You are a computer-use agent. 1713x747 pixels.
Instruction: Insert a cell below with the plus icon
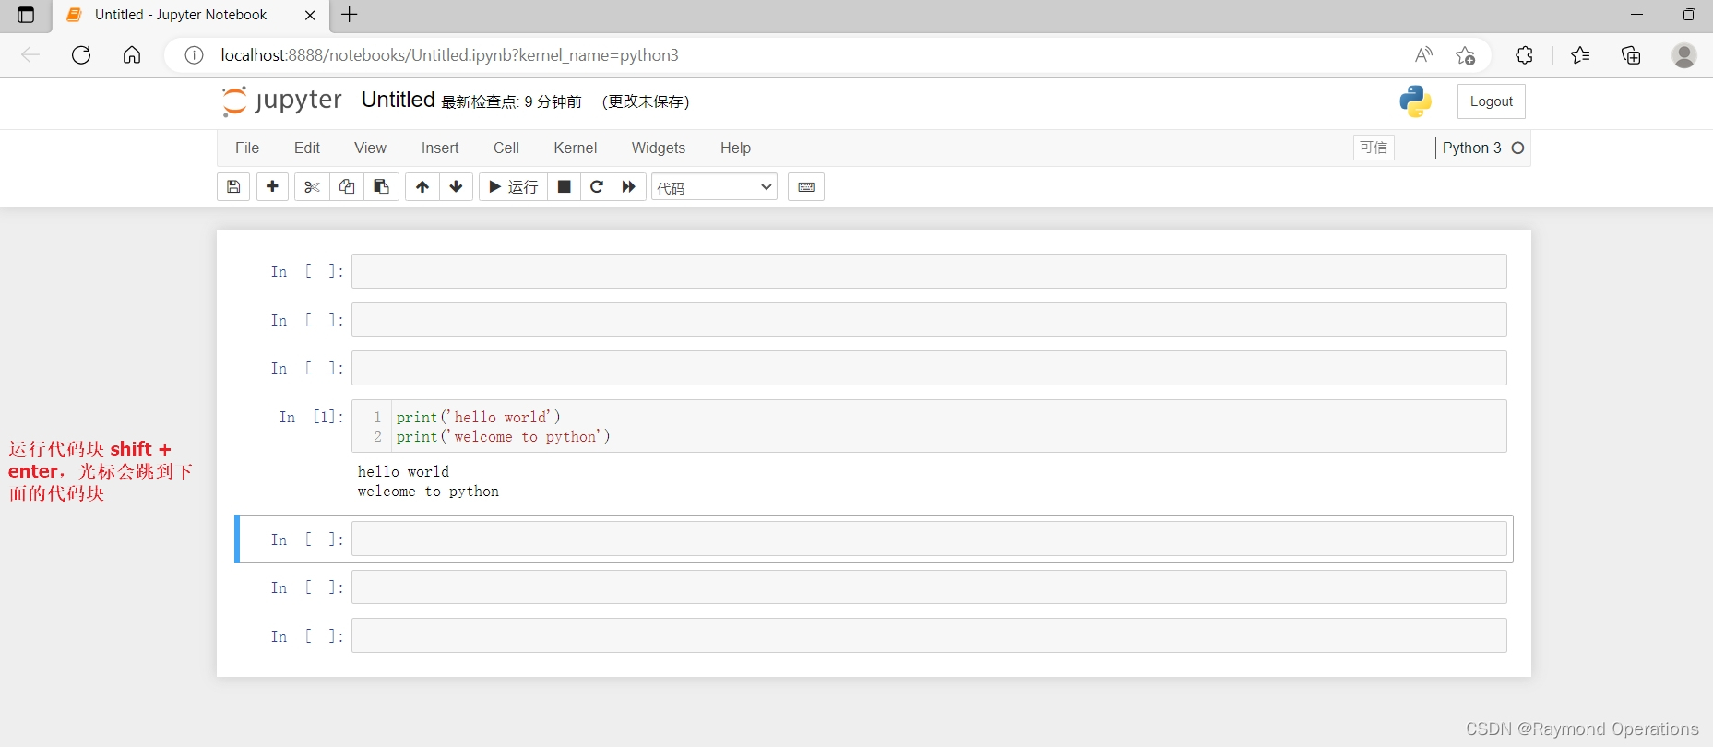(x=272, y=187)
